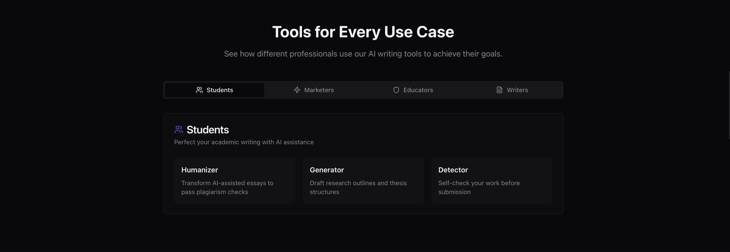The image size is (730, 252).
Task: Click the Humanizer card title
Action: (x=199, y=170)
